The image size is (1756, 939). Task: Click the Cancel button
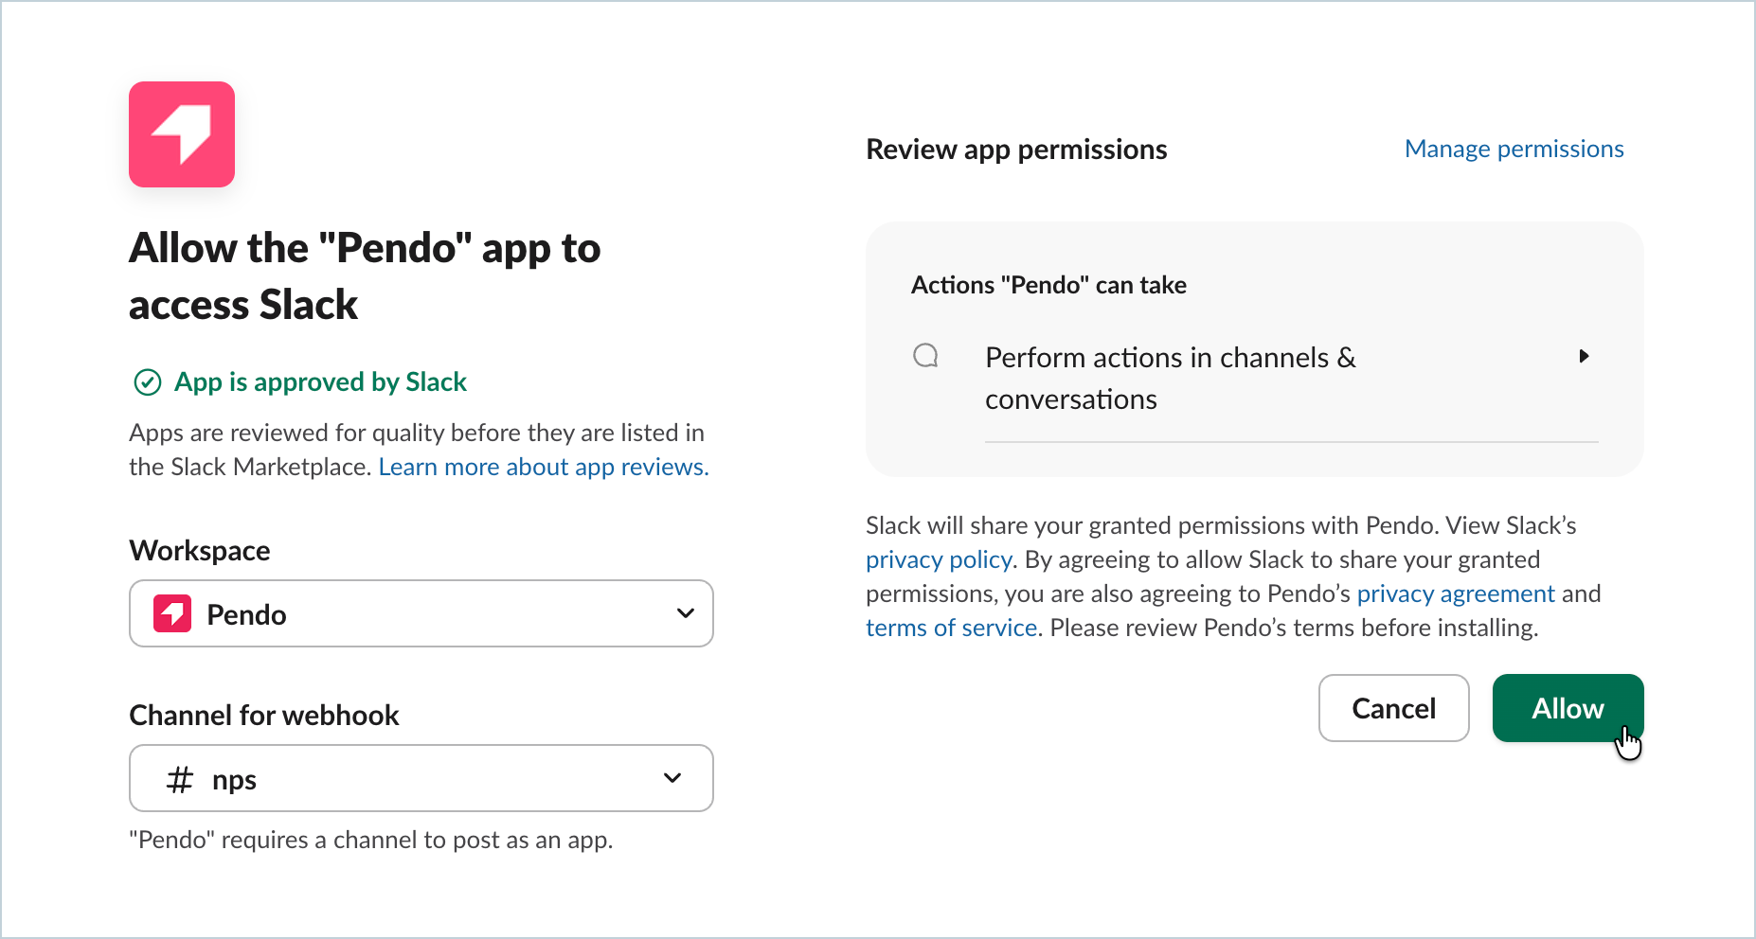[1394, 708]
